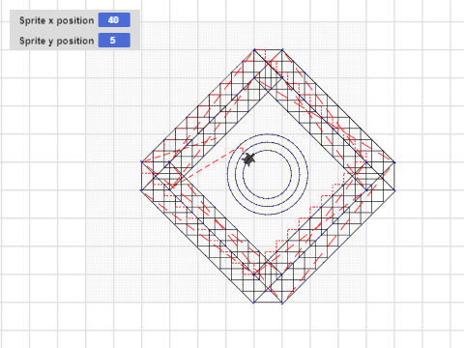
Task: Select the Sprite y position watcher label
Action: point(57,41)
